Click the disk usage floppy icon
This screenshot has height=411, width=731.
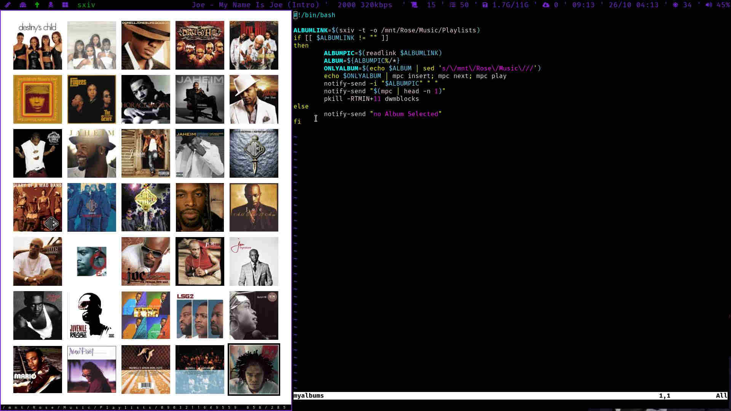pyautogui.click(x=485, y=5)
